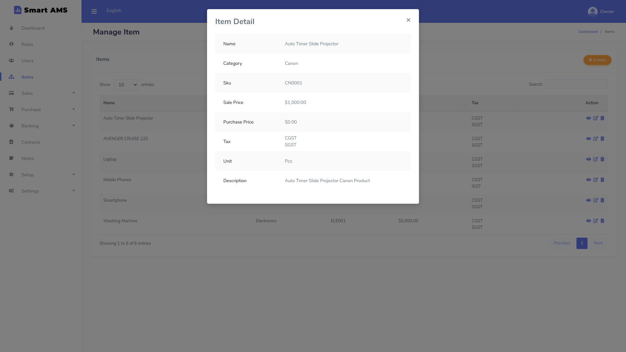This screenshot has width=626, height=352.
Task: Sort the table by Tax column
Action: pyautogui.click(x=475, y=103)
